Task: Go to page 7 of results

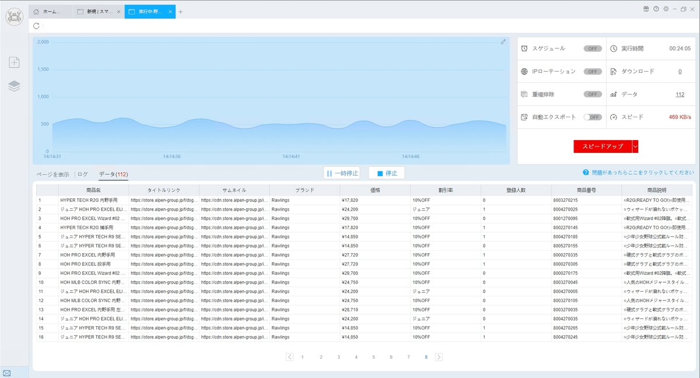Action: tap(408, 357)
